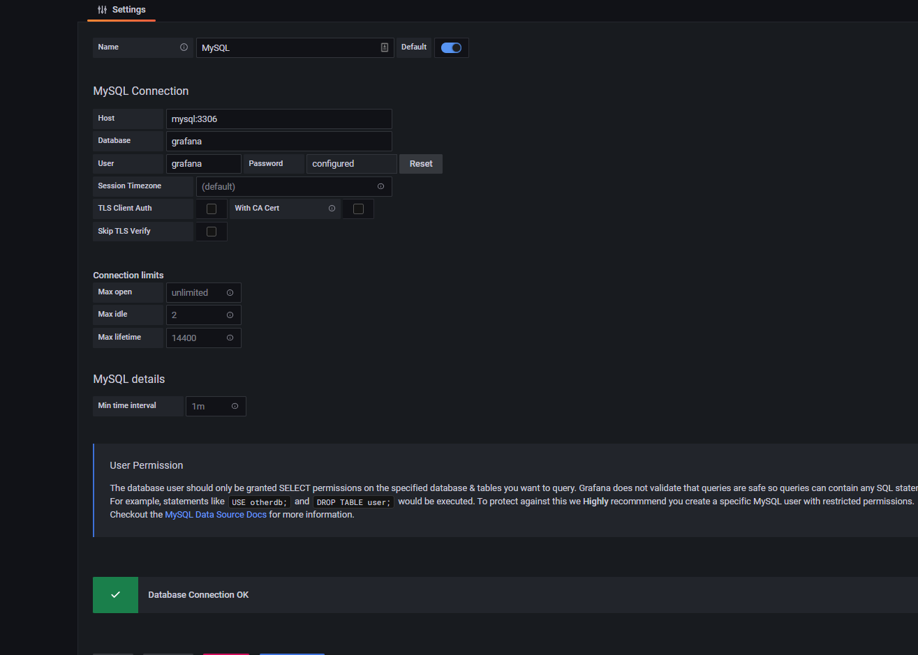The width and height of the screenshot is (918, 655).
Task: Click the MySQL details heading
Action: (x=129, y=379)
